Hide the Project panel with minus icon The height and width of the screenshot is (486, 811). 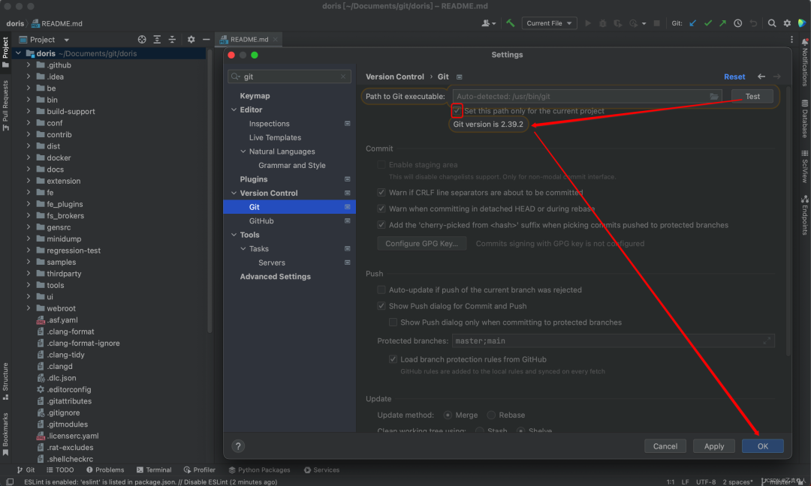click(206, 39)
